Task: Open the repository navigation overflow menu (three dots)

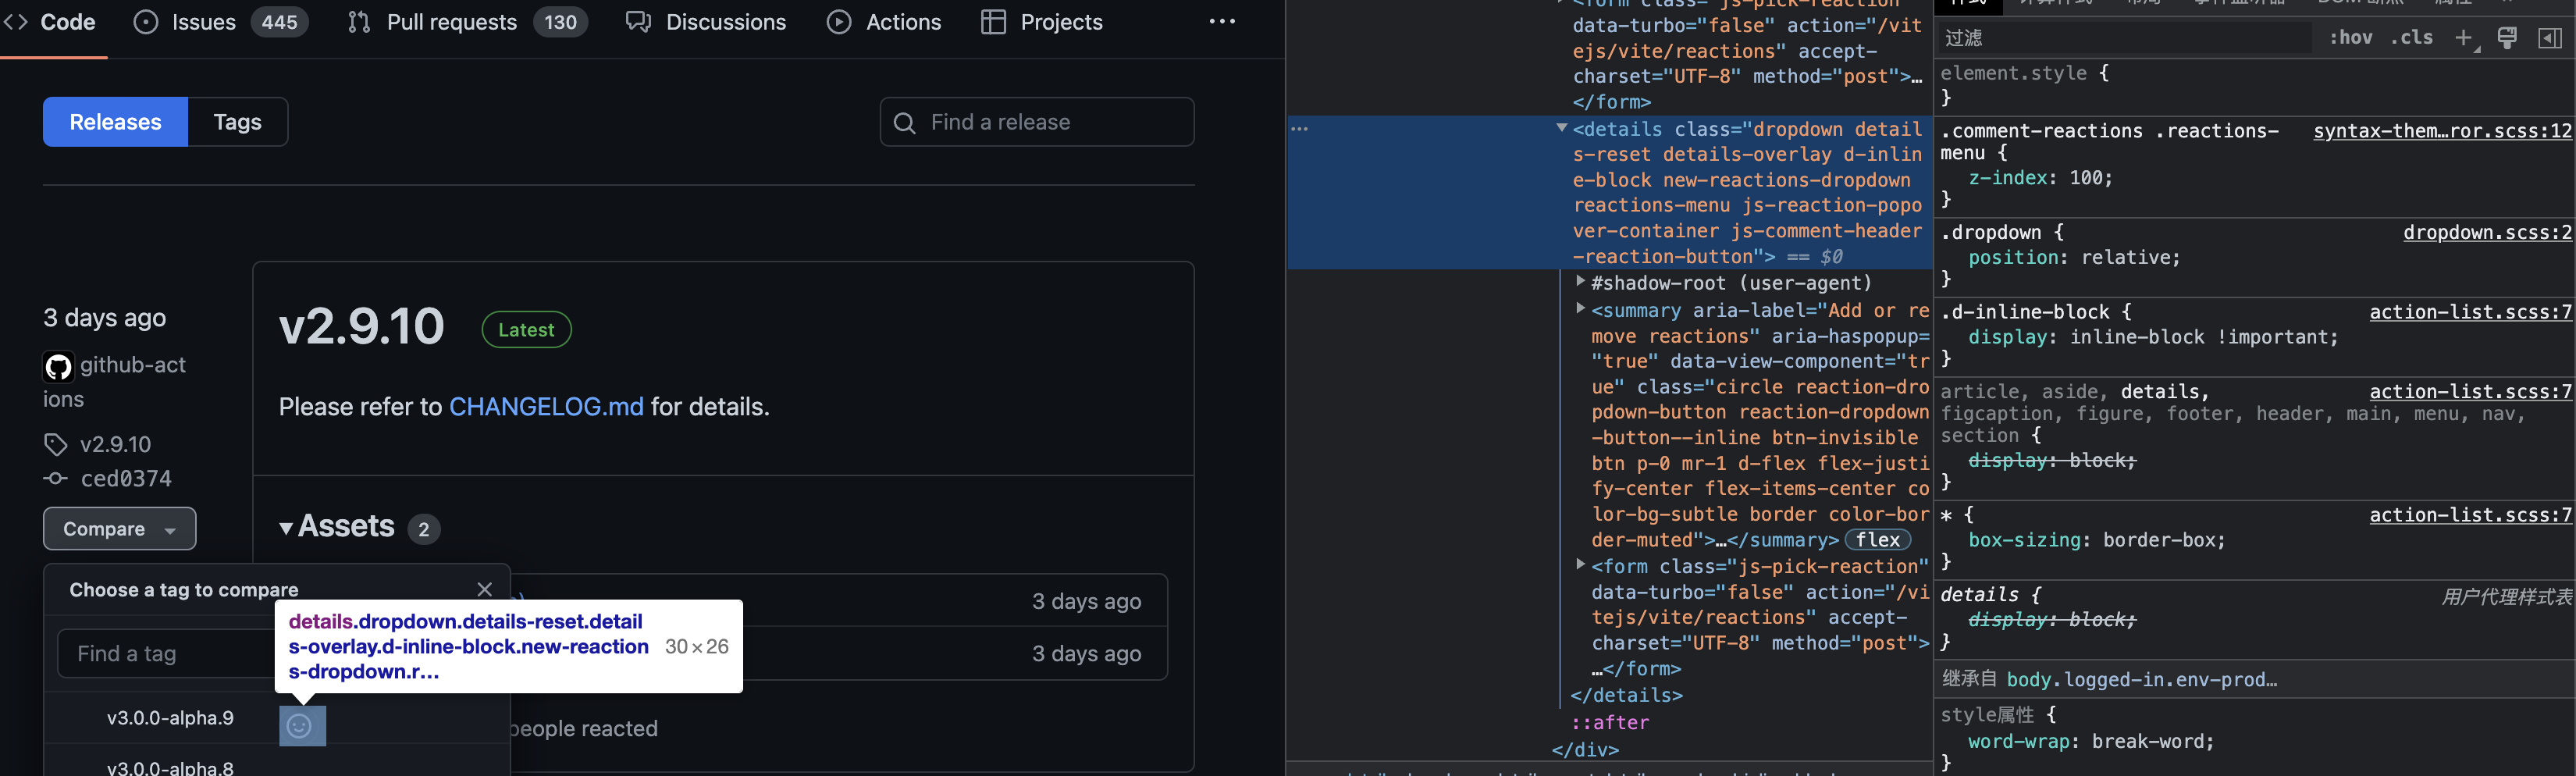Action: coord(1222,22)
